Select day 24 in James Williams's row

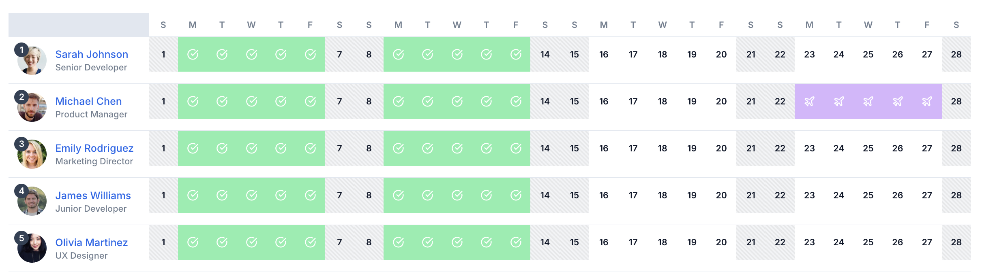tap(838, 195)
